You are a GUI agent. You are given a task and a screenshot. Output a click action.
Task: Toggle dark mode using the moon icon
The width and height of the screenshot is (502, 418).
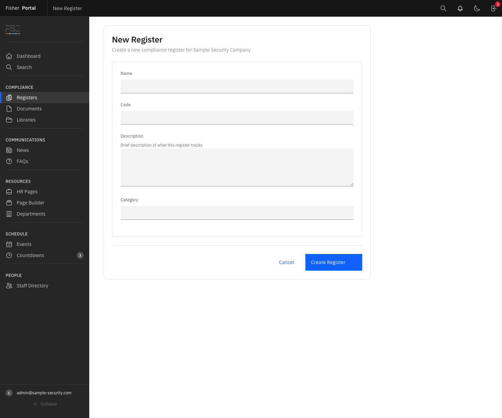click(477, 8)
